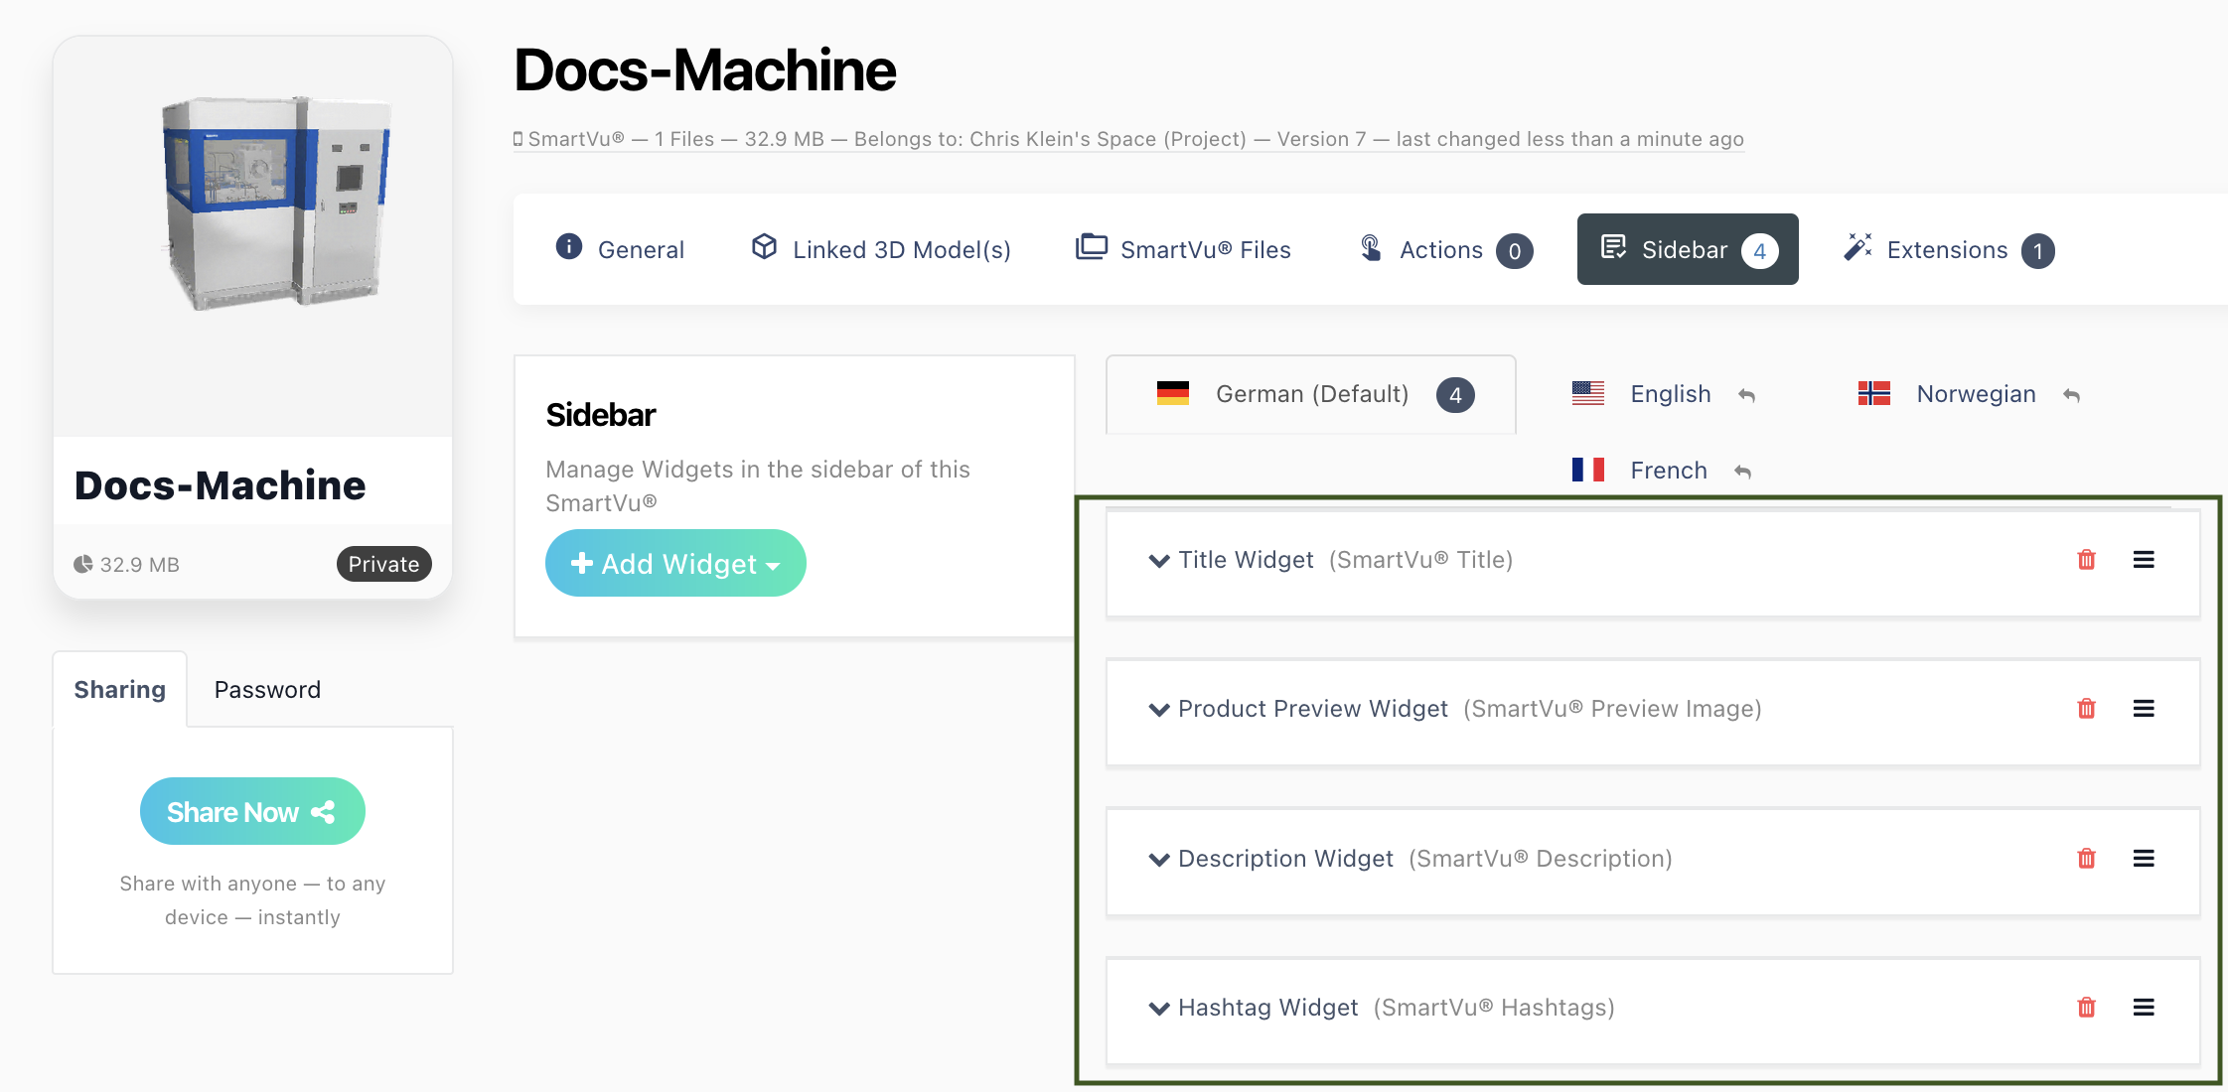Open the Extensions tab
2228x1092 pixels.
(1949, 249)
